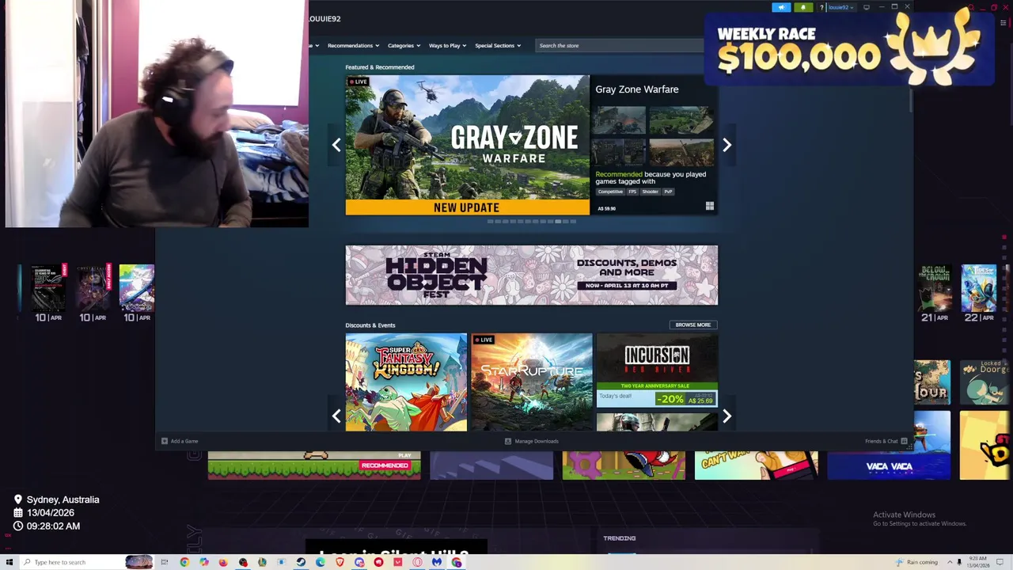
Task: Click the WEEKLY RACE $100,000 banner
Action: tap(848, 47)
